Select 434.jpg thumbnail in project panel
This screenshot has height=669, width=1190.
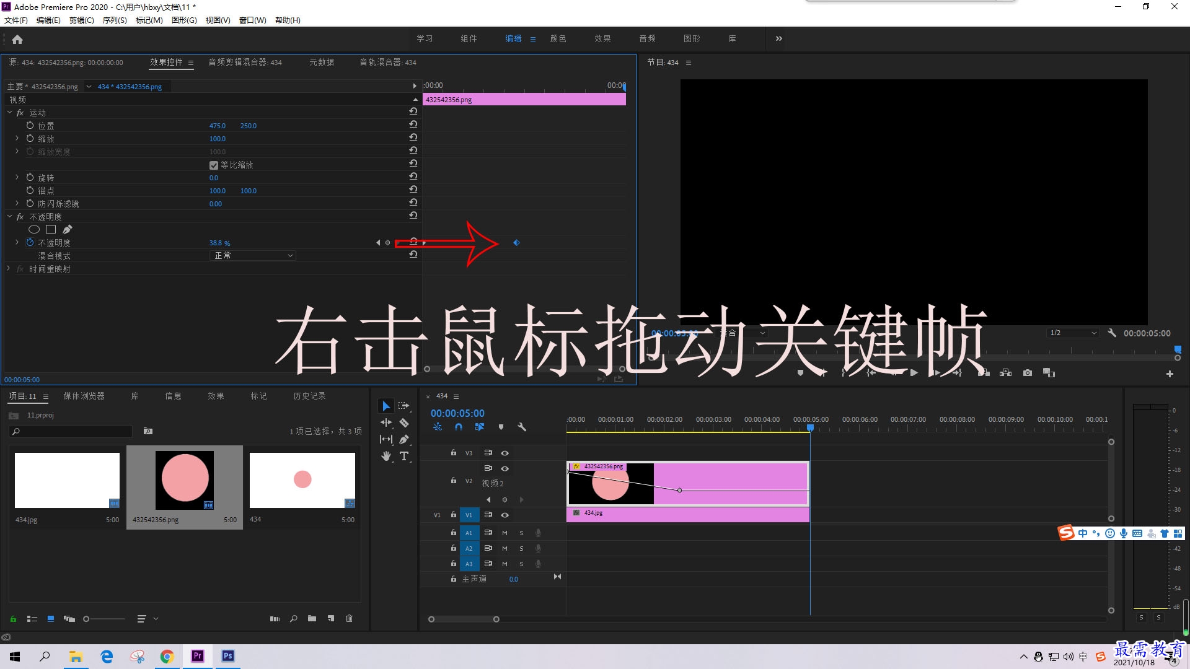tap(67, 480)
